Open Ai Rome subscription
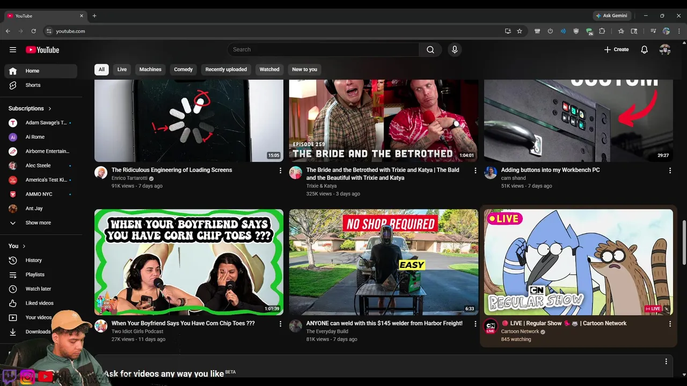This screenshot has height=386, width=687. point(41,137)
